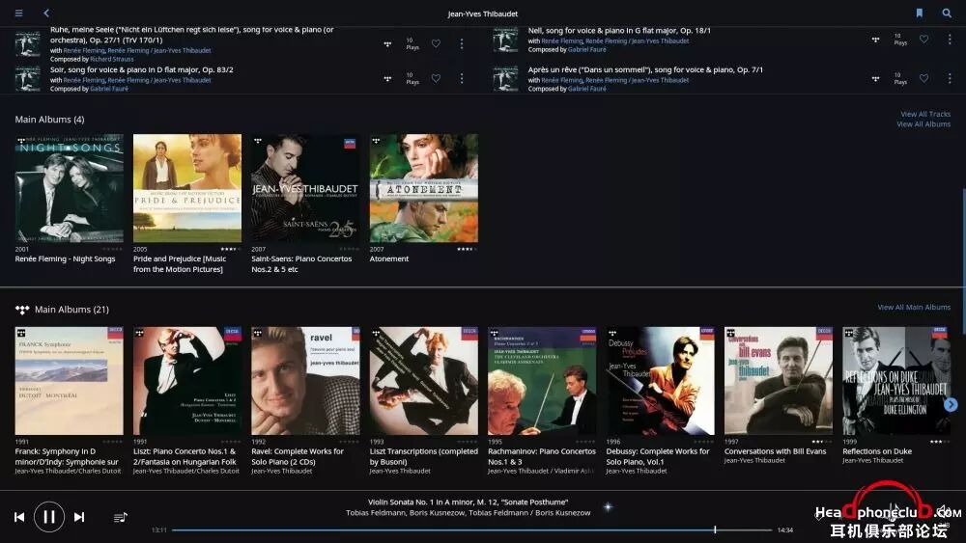Open more options for Après un rêve
Image resolution: width=966 pixels, height=543 pixels.
(950, 78)
